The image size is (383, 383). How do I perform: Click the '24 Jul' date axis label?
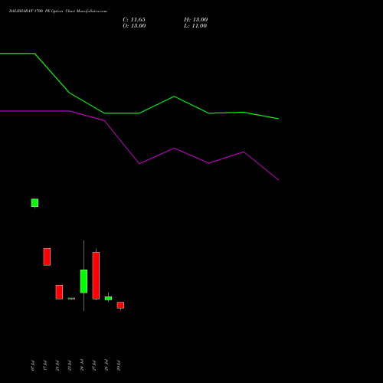[82, 365]
